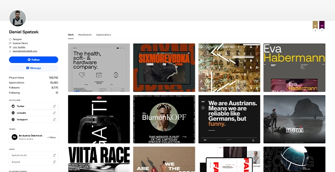Click the Be Austria team logo

(x=14, y=137)
